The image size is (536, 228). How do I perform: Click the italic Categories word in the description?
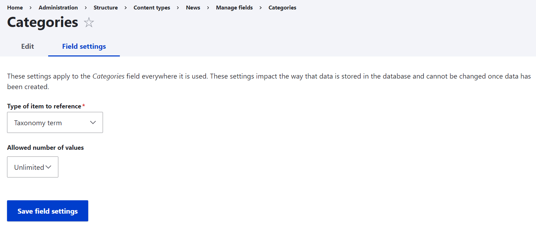point(108,76)
